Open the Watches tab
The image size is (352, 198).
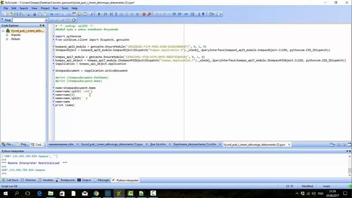click(28, 180)
